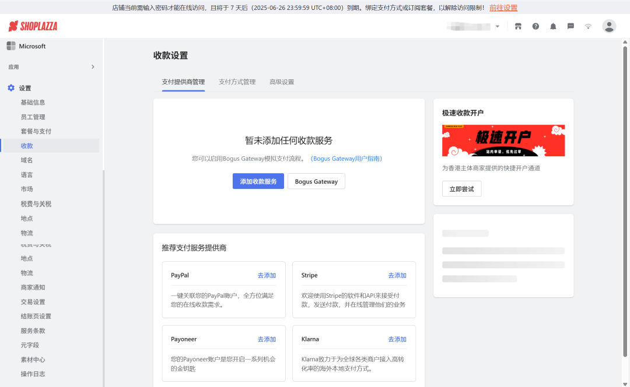Expand the store name dropdown arrow
Image resolution: width=630 pixels, height=387 pixels.
pos(498,26)
